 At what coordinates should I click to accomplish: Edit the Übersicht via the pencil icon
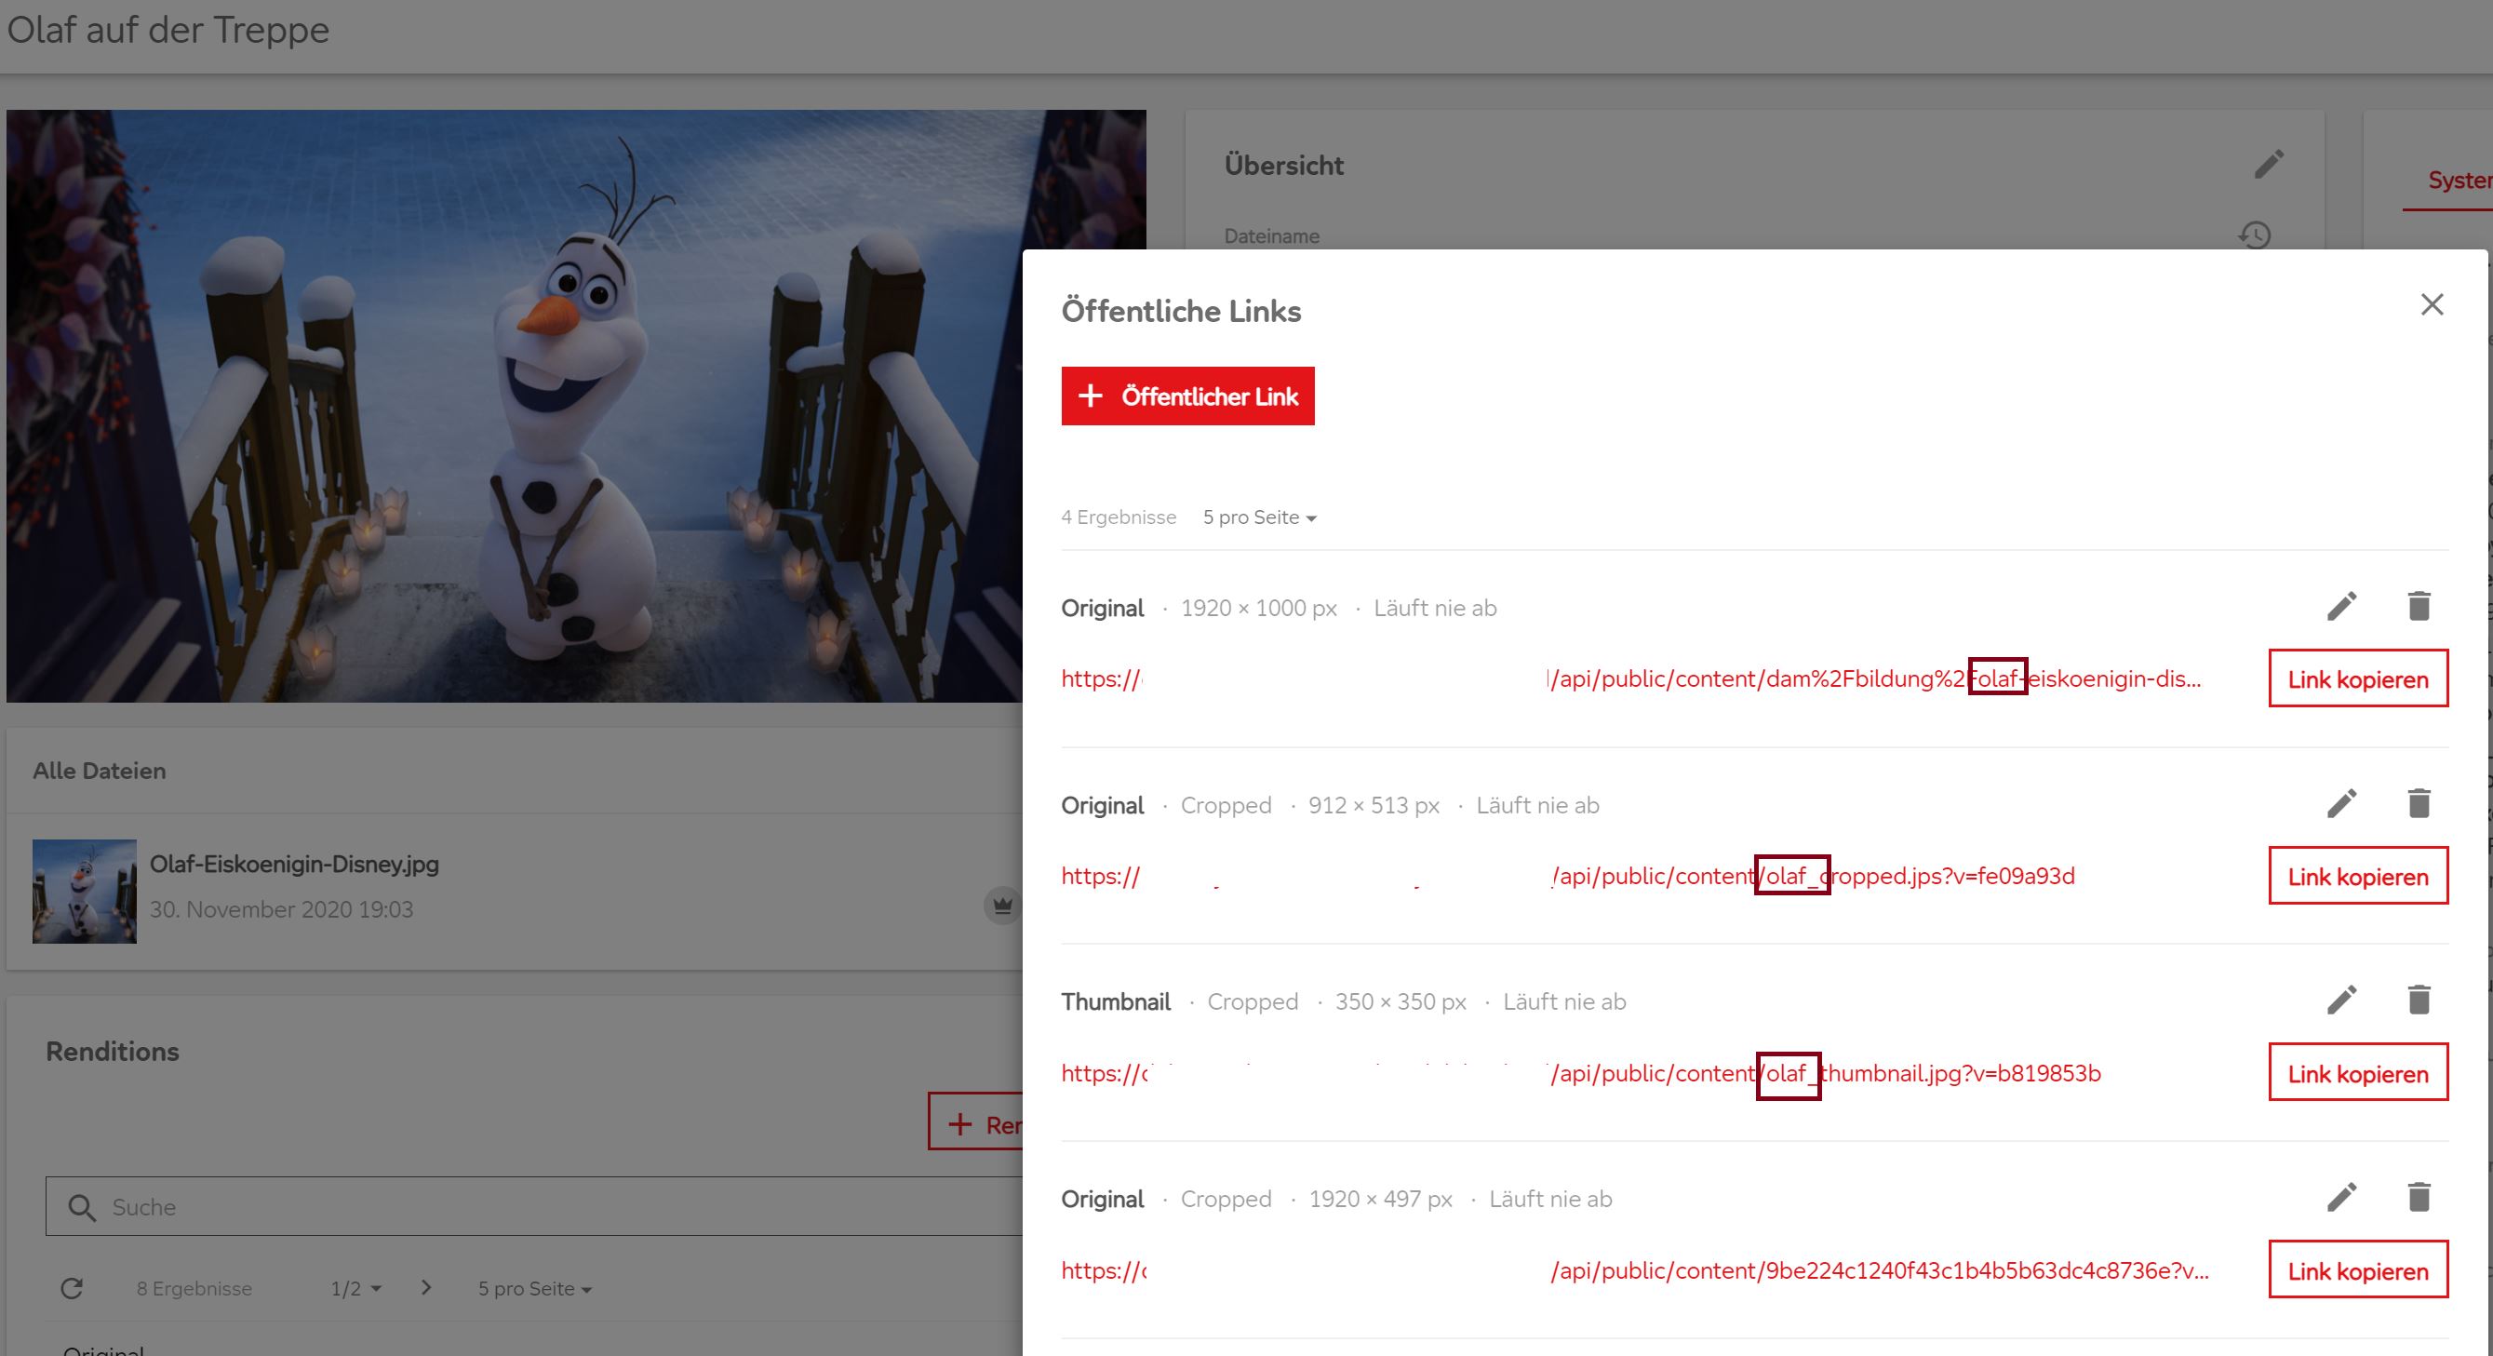(x=2268, y=165)
